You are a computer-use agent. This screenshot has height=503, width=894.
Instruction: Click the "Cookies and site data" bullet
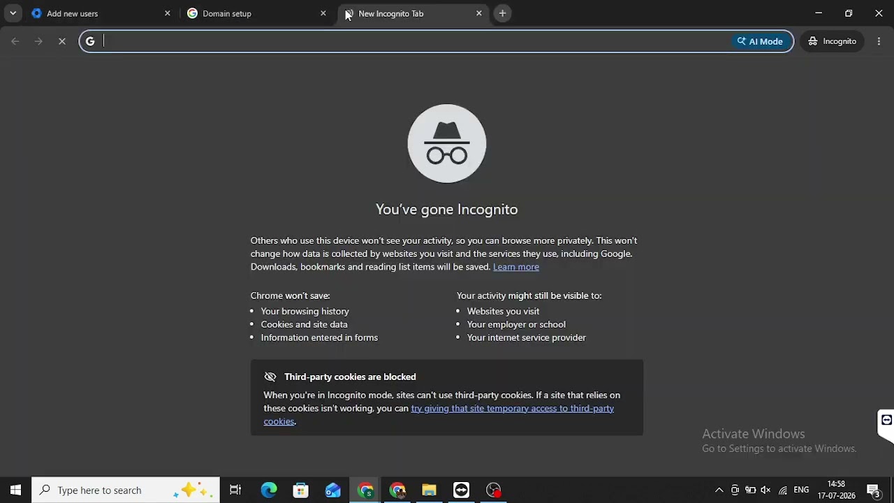[x=304, y=324]
